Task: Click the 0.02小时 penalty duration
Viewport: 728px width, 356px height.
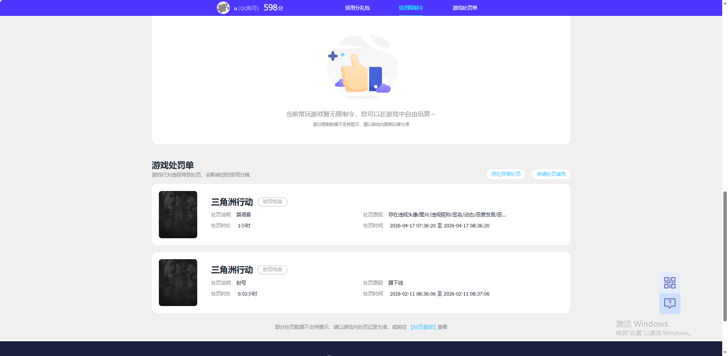Action: pyautogui.click(x=247, y=294)
